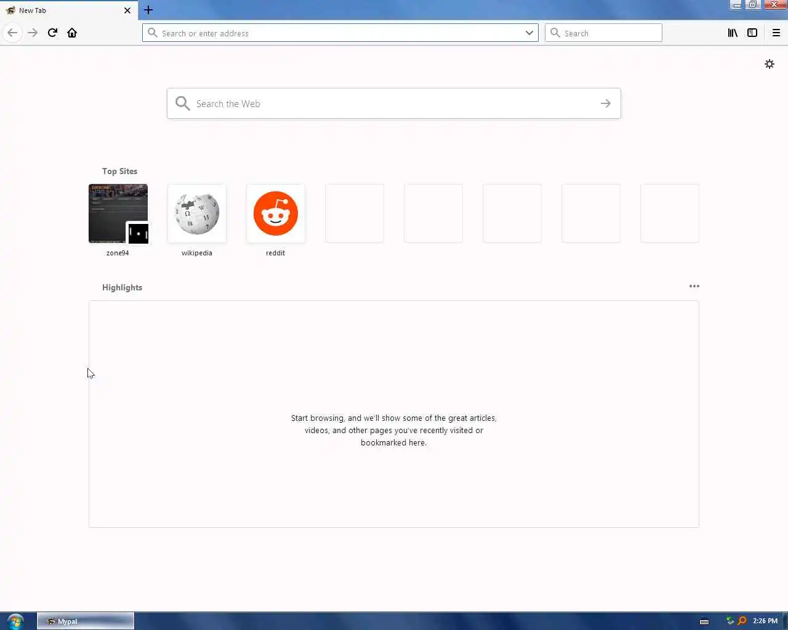Click the 'zone94' label under thumbnail
The image size is (788, 630).
pyautogui.click(x=118, y=253)
